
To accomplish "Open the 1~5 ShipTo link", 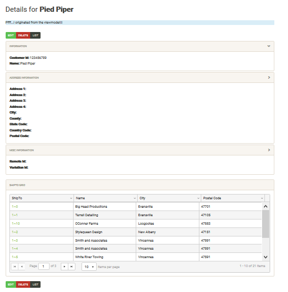I will (15, 257).
